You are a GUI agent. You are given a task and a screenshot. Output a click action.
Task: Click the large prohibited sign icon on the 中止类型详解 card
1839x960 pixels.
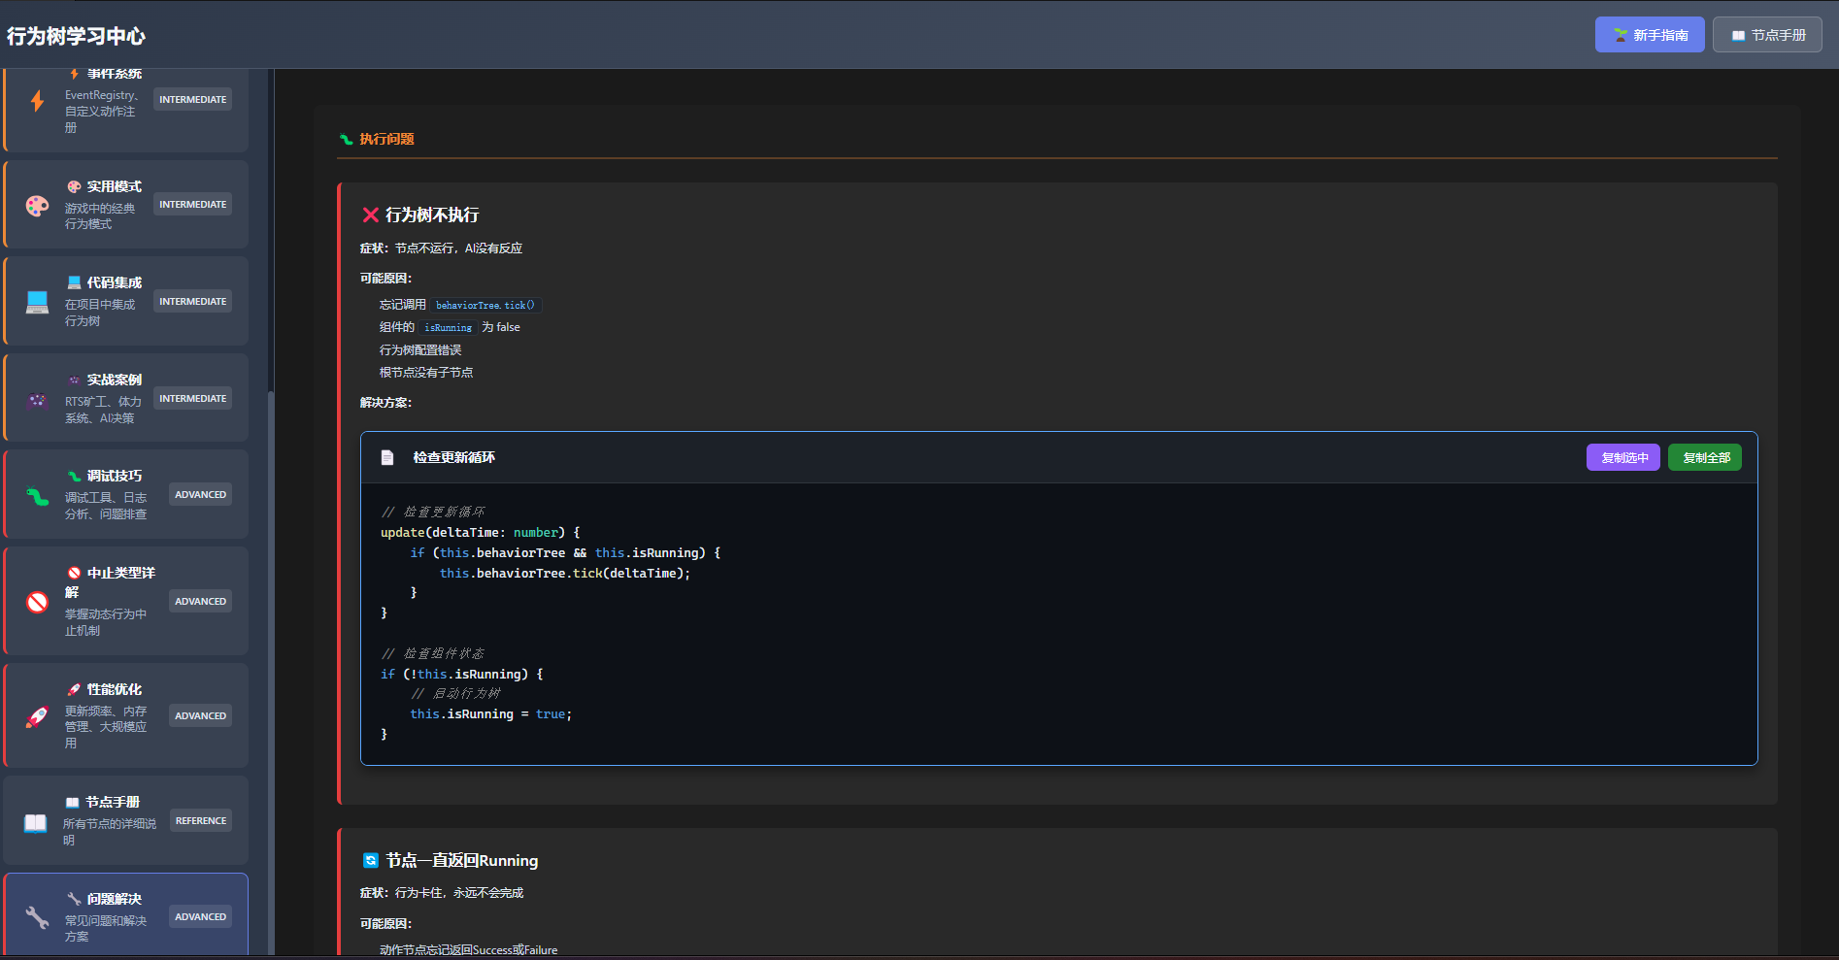37,602
